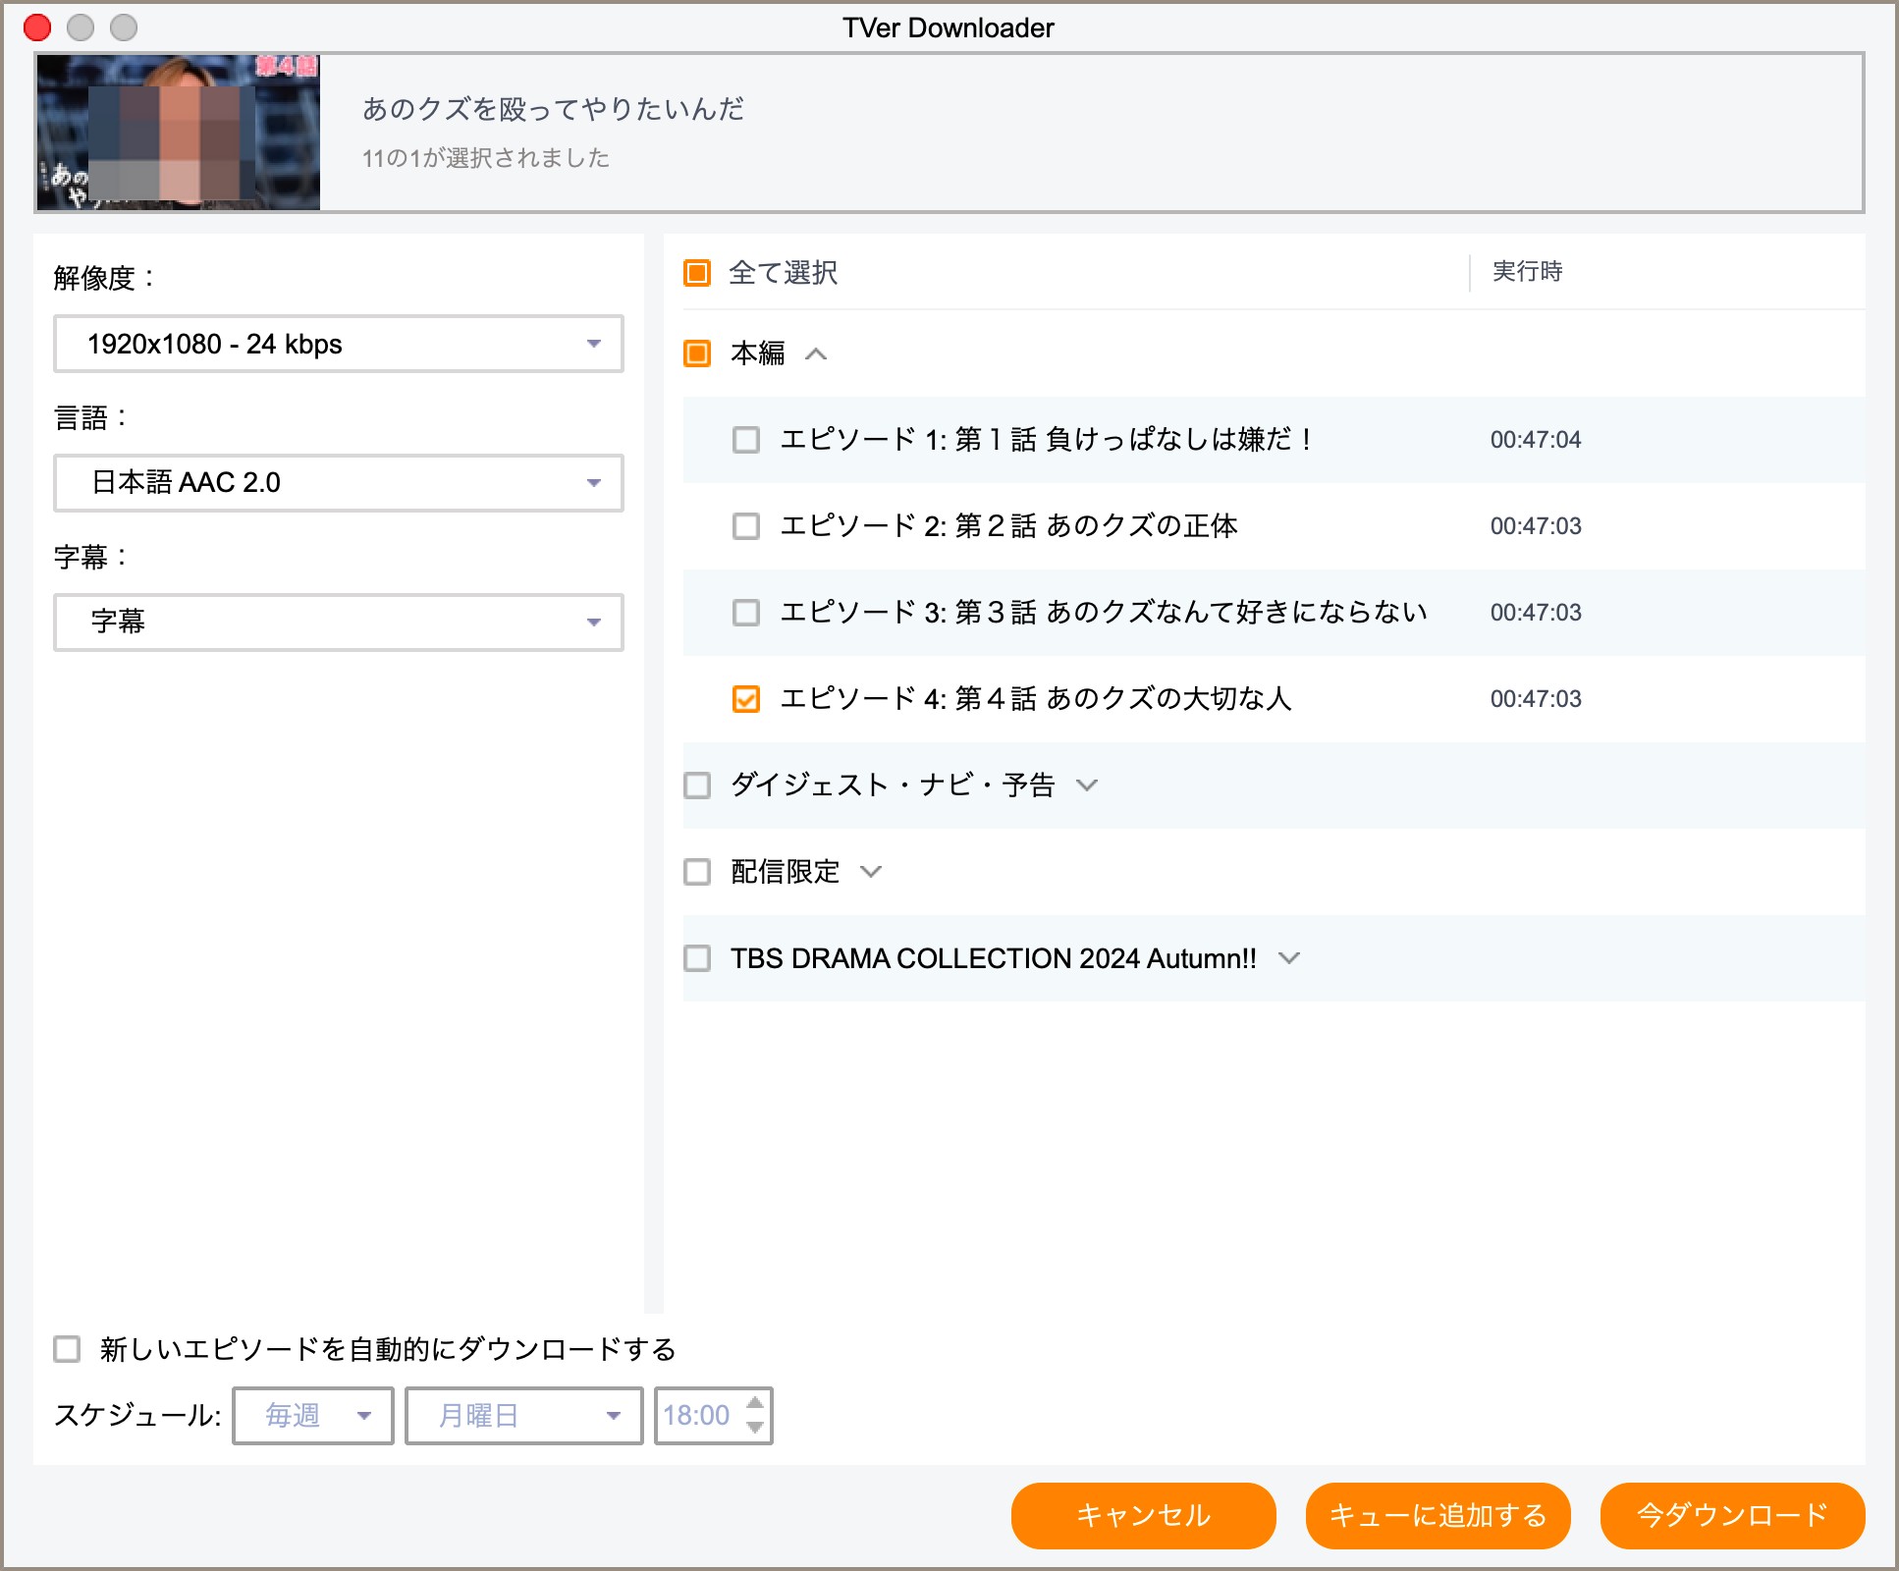The image size is (1899, 1571).
Task: Expand the 配信限定 section chevron
Action: [x=871, y=872]
